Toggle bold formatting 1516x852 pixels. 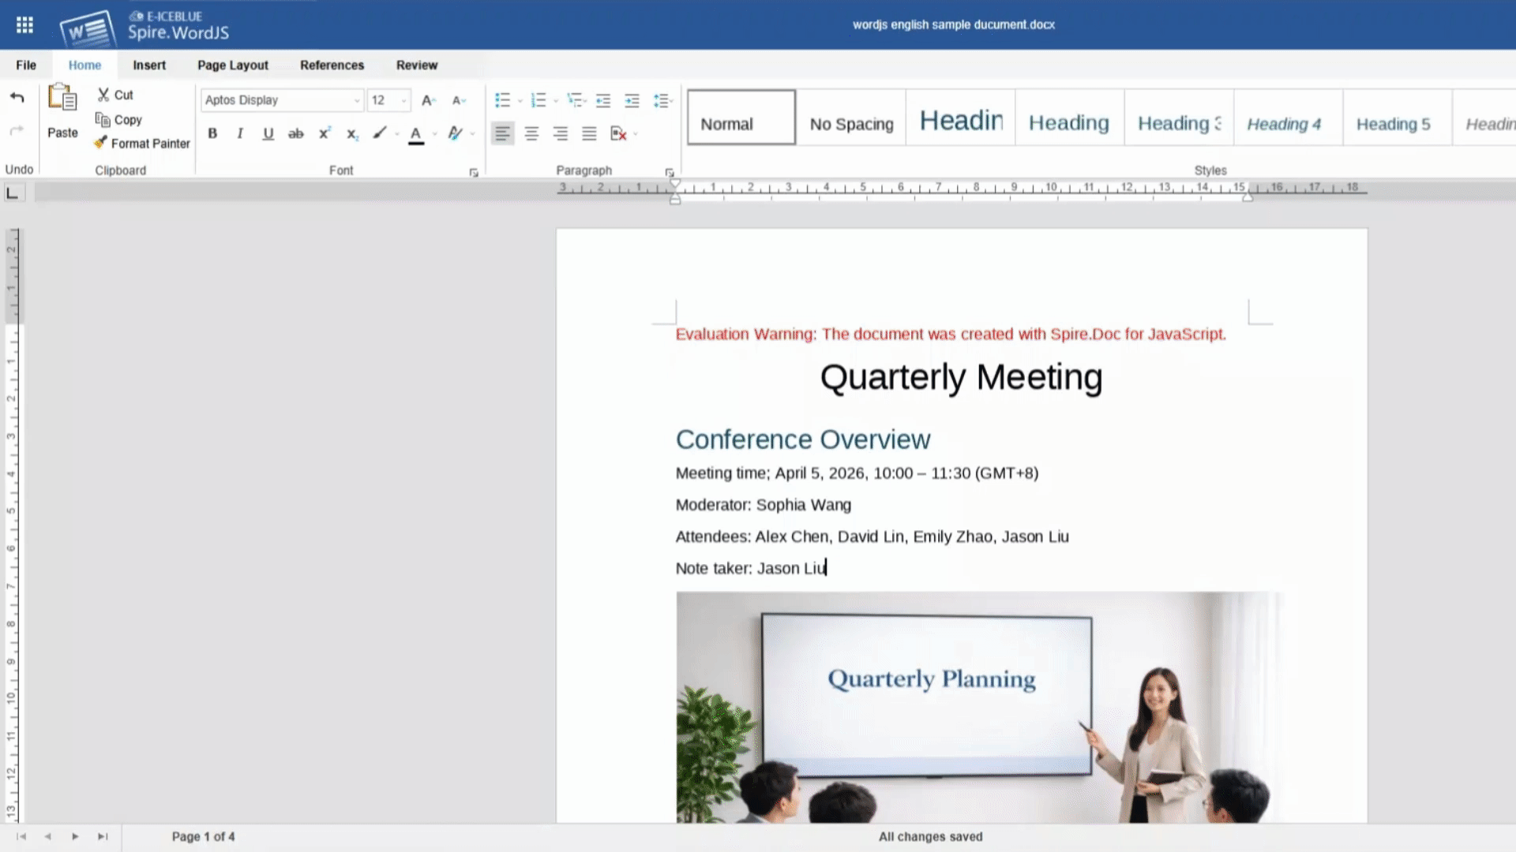(212, 133)
